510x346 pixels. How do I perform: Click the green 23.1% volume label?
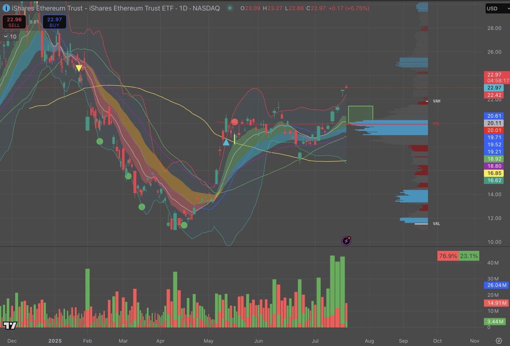[x=469, y=256]
